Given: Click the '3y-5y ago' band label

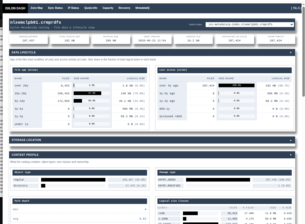Looking at the screenshot, I should (167, 94).
